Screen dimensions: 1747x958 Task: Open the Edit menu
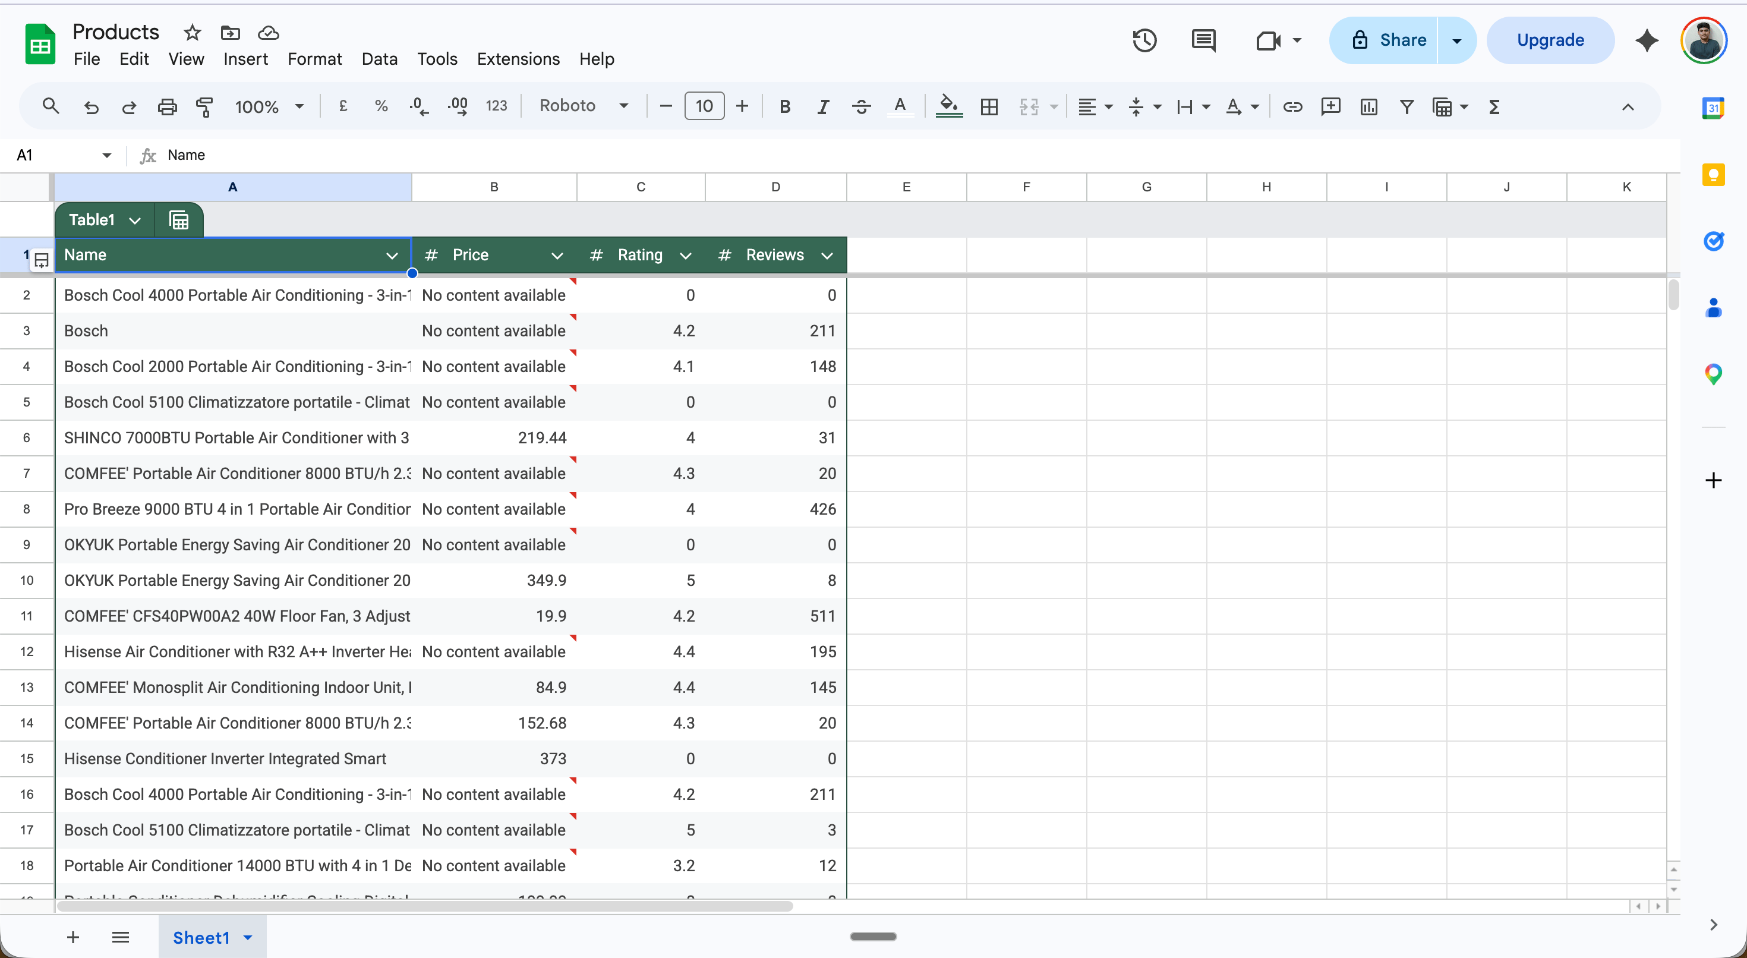(x=134, y=59)
